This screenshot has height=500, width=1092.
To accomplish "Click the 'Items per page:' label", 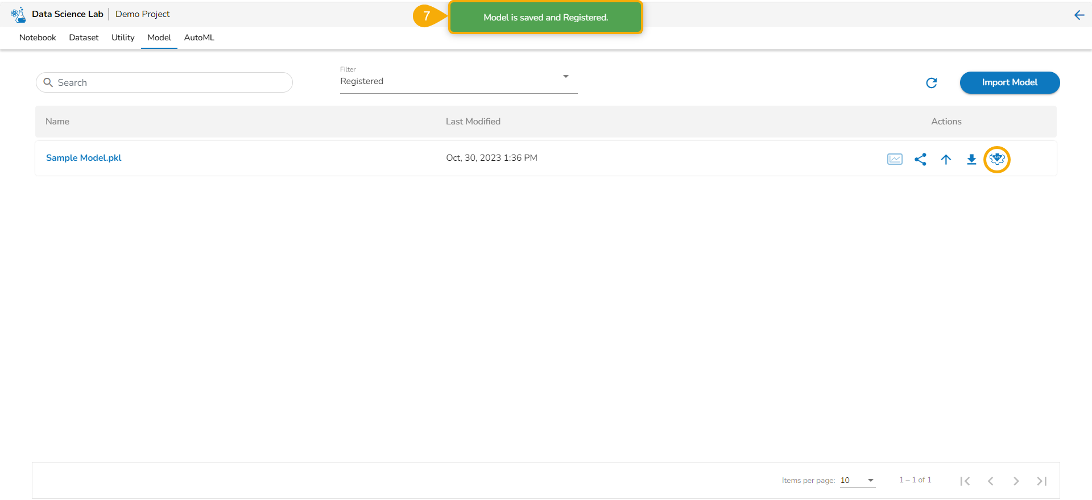I will coord(808,481).
